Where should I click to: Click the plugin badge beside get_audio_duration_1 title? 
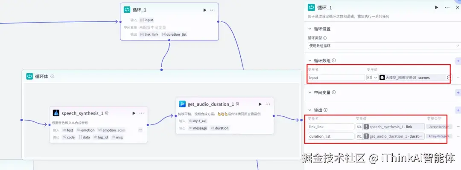tap(237, 104)
